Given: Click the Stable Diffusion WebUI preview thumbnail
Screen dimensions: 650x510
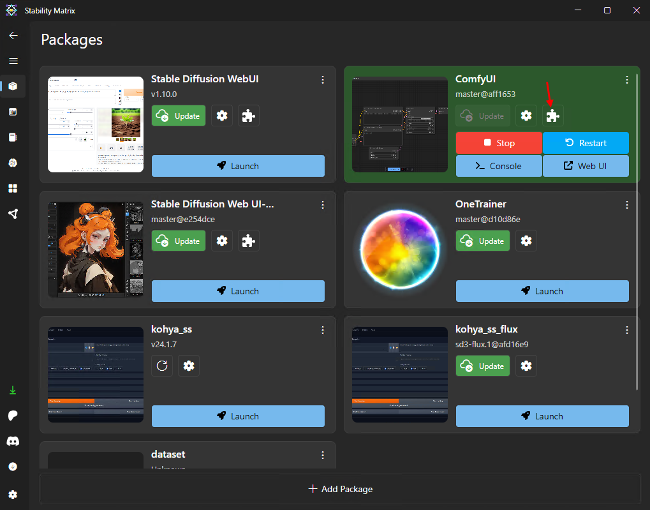Looking at the screenshot, I should tap(95, 124).
